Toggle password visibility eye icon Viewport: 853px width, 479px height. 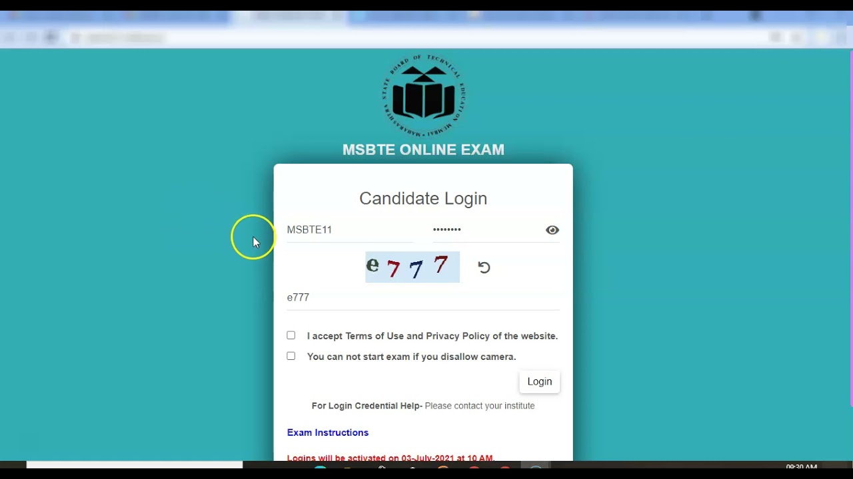[x=552, y=230]
